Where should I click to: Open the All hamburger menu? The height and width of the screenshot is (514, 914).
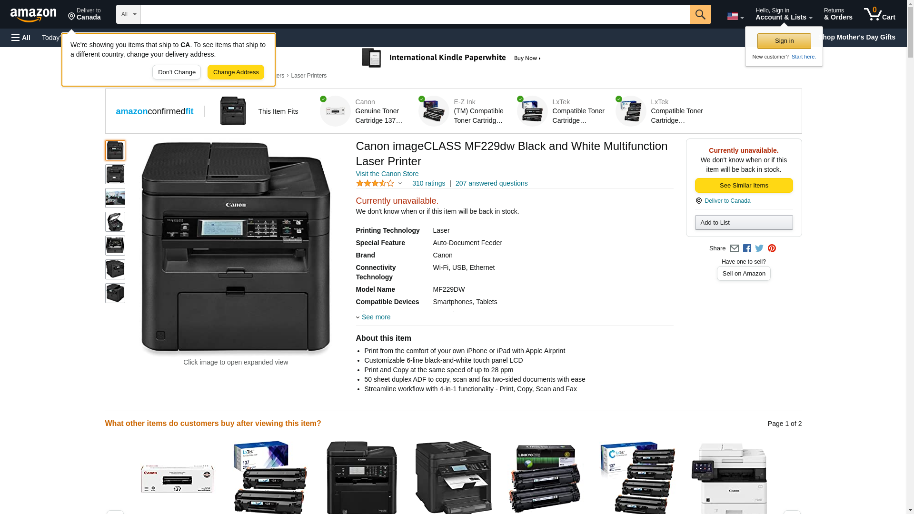coord(21,38)
